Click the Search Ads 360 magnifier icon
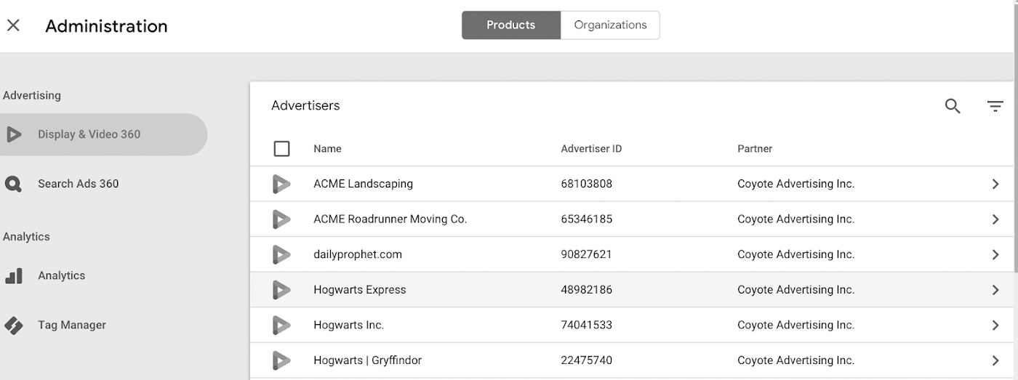 (x=13, y=184)
